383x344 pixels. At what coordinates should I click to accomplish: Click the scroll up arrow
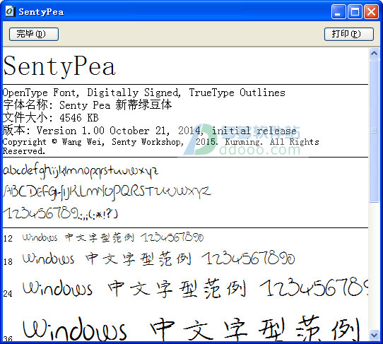374,53
